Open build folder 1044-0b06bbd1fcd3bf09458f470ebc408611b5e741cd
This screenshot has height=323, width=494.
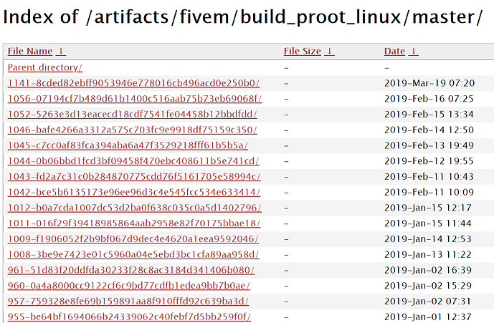[133, 161]
